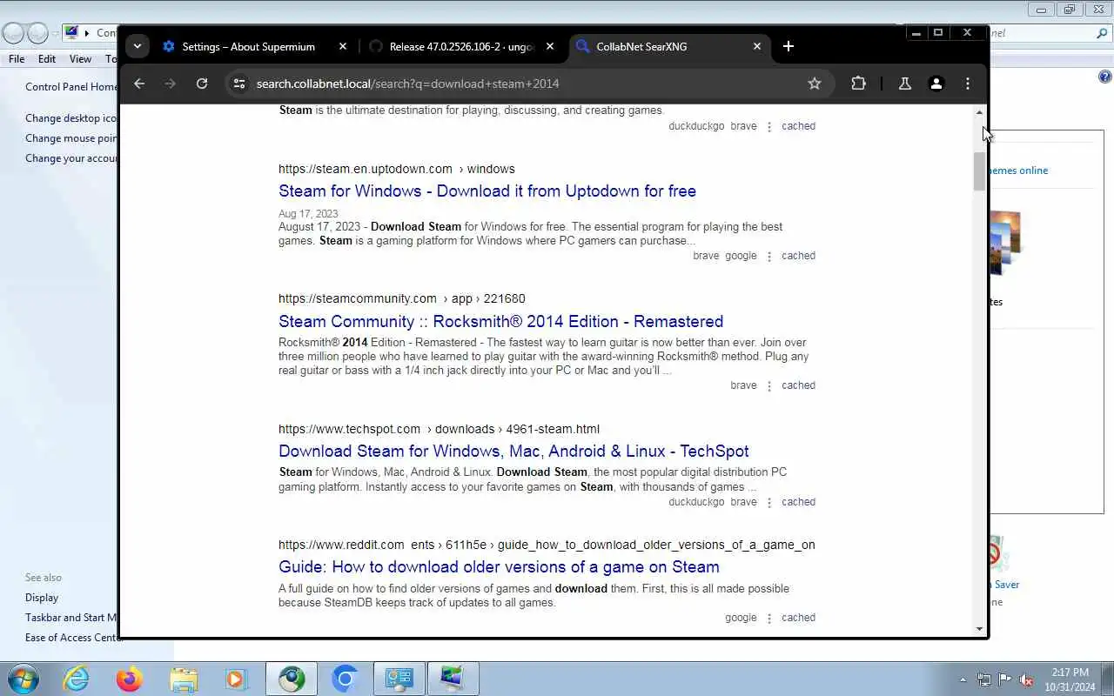This screenshot has width=1114, height=696.
Task: Open cached link for Uptodown result
Action: pyautogui.click(x=798, y=256)
